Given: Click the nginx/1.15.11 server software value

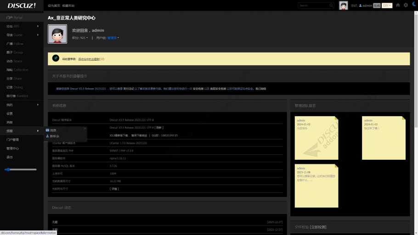Looking at the screenshot, I should click(x=118, y=158).
